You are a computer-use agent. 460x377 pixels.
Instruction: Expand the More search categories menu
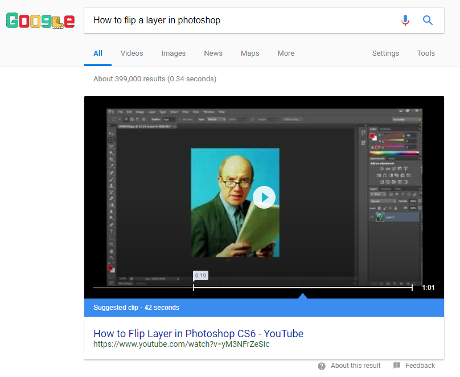click(x=286, y=53)
